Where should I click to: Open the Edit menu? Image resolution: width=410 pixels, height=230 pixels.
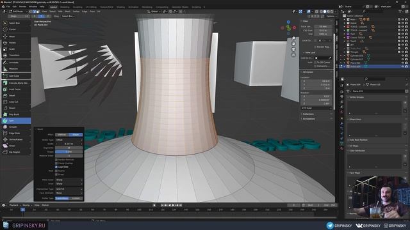[14, 6]
